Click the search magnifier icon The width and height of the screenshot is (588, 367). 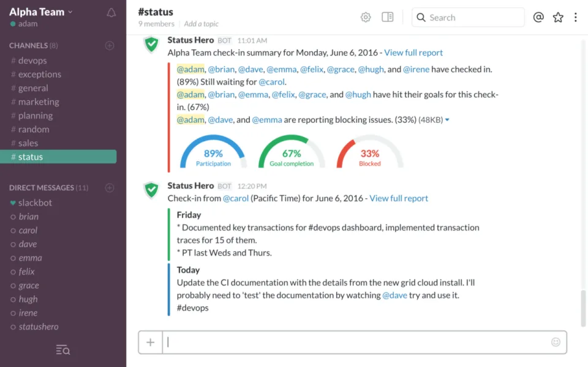pos(421,18)
